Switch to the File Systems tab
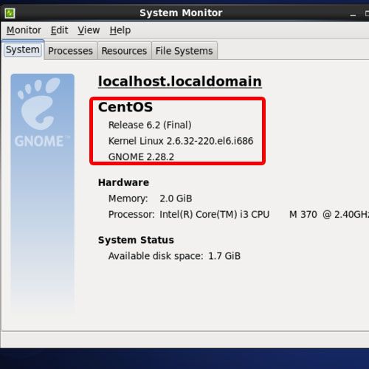Screen dimensions: 369x369 click(x=184, y=51)
